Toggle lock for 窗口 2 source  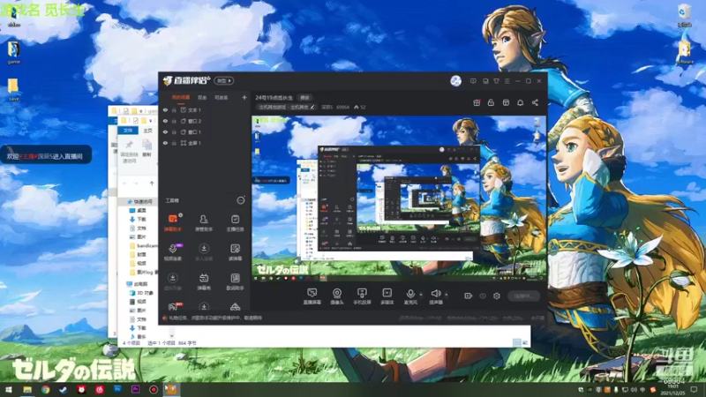(x=174, y=121)
